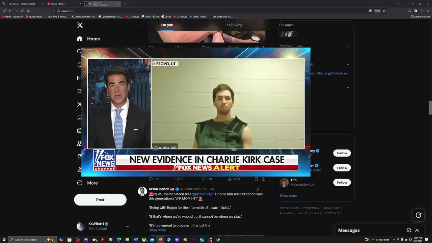432x243 pixels.
Task: Share the post using the share icon
Action: pyautogui.click(x=263, y=179)
